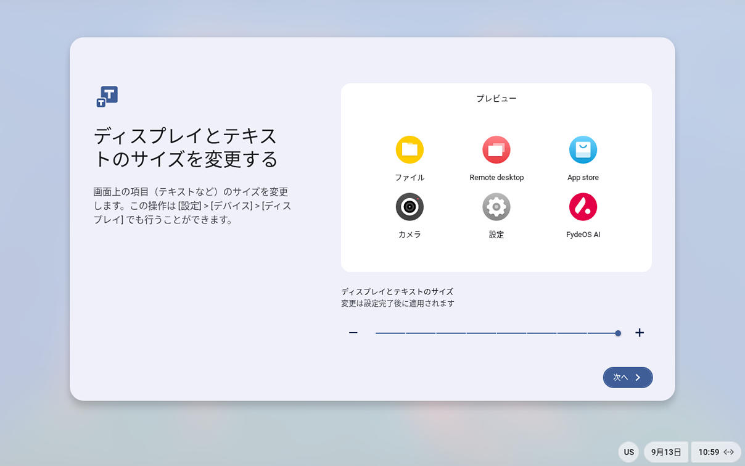Click the network status icon in tray

point(729,452)
